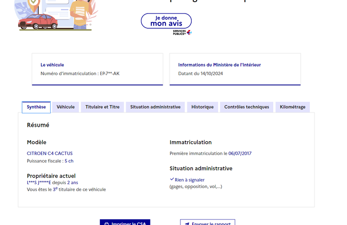Click the printer icon in Imprimer button
Image resolution: width=347 pixels, height=225 pixels.
[107, 224]
